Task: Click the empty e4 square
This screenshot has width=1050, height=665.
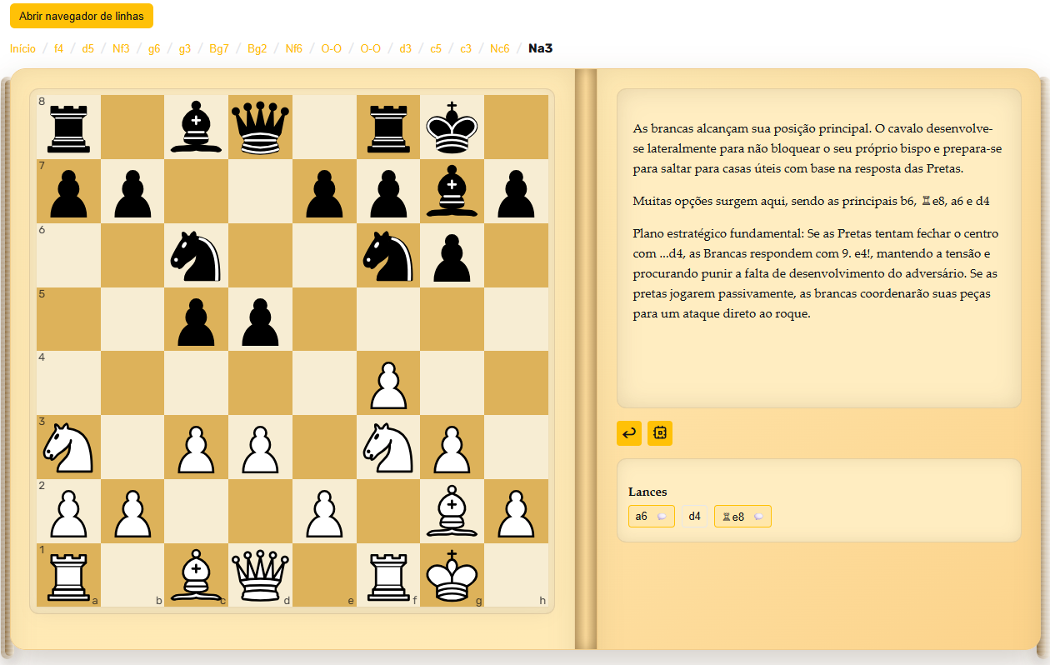Action: point(325,383)
